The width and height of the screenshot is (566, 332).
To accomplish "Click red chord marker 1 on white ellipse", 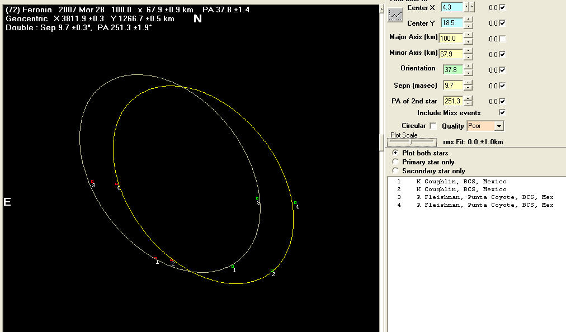I will coord(155,258).
